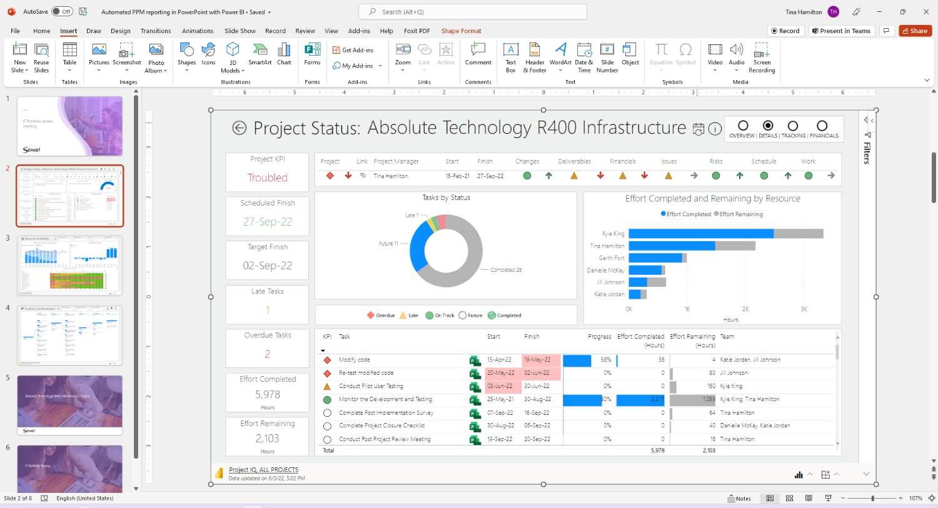Expand the Filters pane
Viewport: 938px width, 508px height.
[867, 120]
